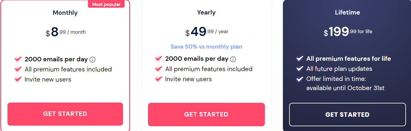Click Monthly all premium features checkmark
This screenshot has height=131, width=411.
[x=18, y=69]
